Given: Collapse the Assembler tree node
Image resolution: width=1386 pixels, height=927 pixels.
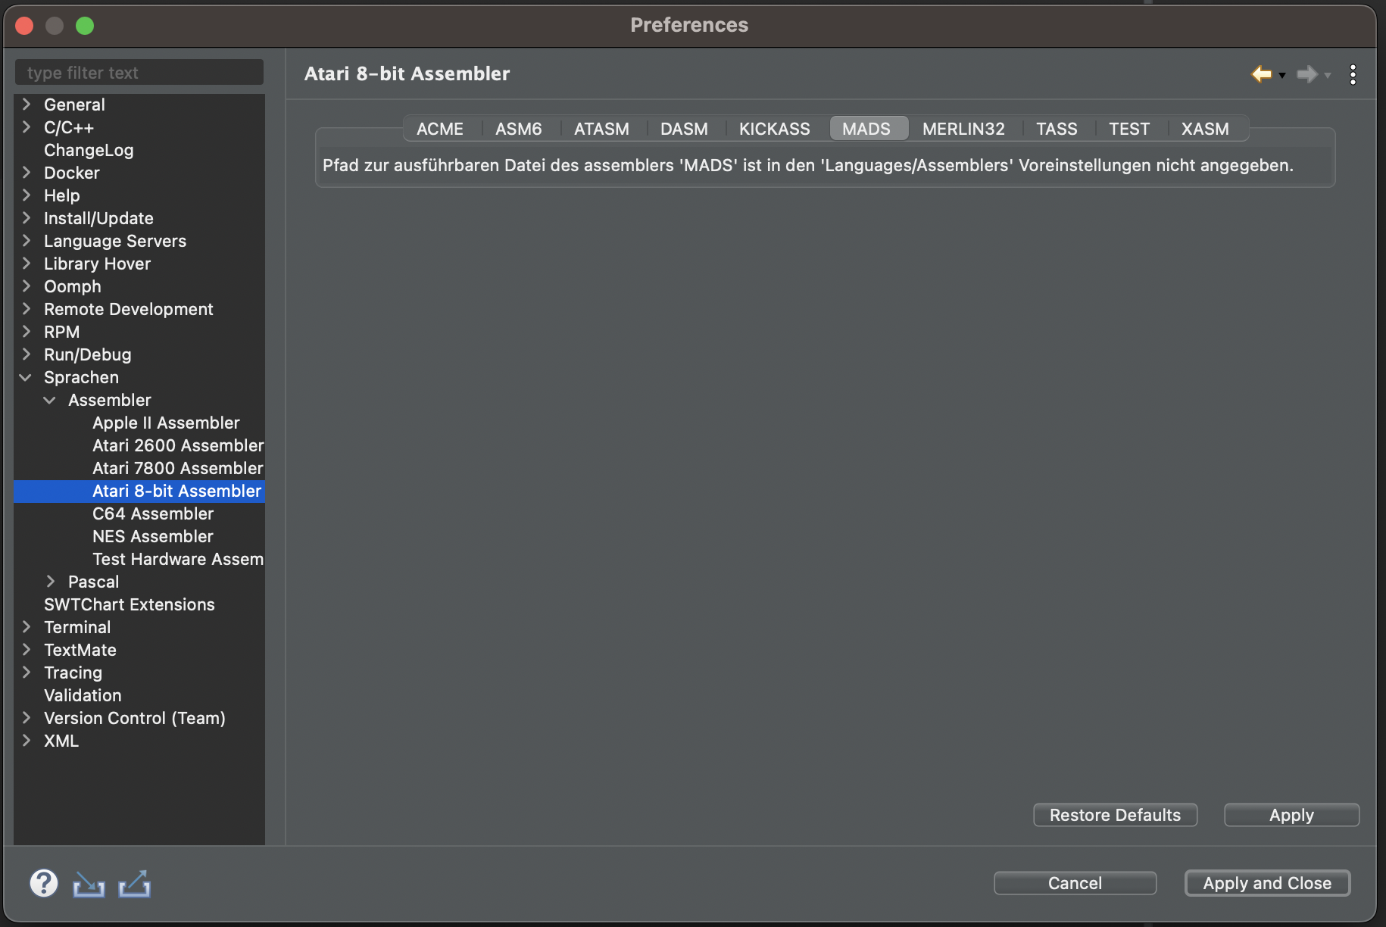Looking at the screenshot, I should point(50,400).
